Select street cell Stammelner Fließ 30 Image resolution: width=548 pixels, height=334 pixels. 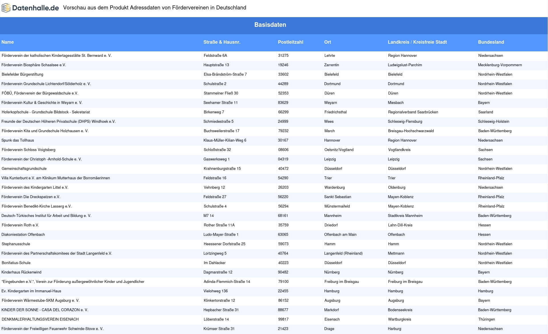tap(221, 93)
